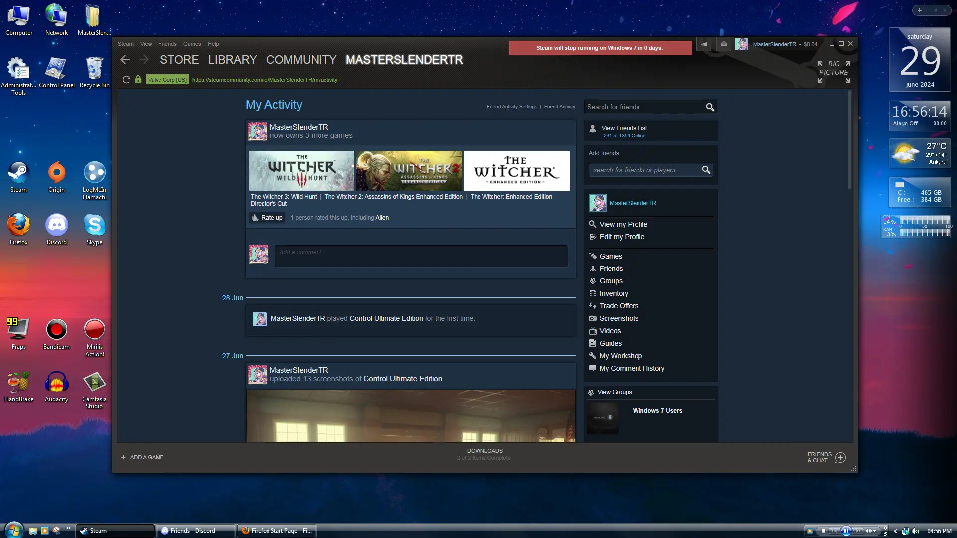Open The Witcher 3 Wild Hunt thumbnail
The image size is (957, 538).
[x=302, y=171]
